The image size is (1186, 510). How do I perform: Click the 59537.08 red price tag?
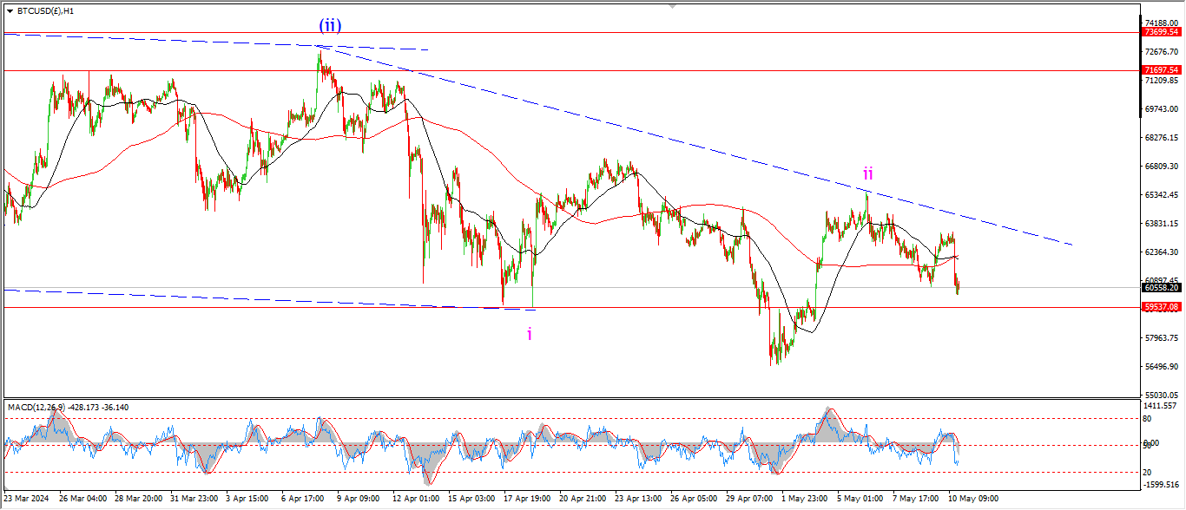coord(1162,307)
